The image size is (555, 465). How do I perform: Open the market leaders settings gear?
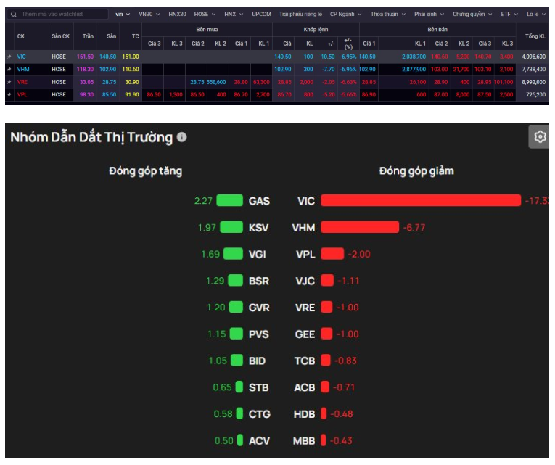pyautogui.click(x=539, y=137)
